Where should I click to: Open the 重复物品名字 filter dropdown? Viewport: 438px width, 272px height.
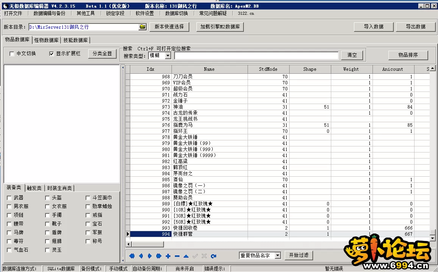point(277,255)
